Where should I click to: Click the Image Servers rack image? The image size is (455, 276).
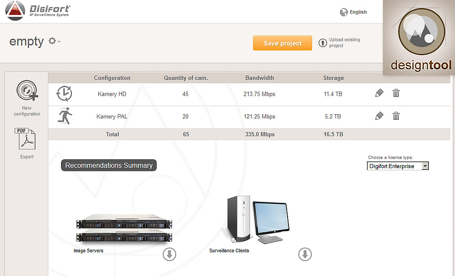point(124,229)
